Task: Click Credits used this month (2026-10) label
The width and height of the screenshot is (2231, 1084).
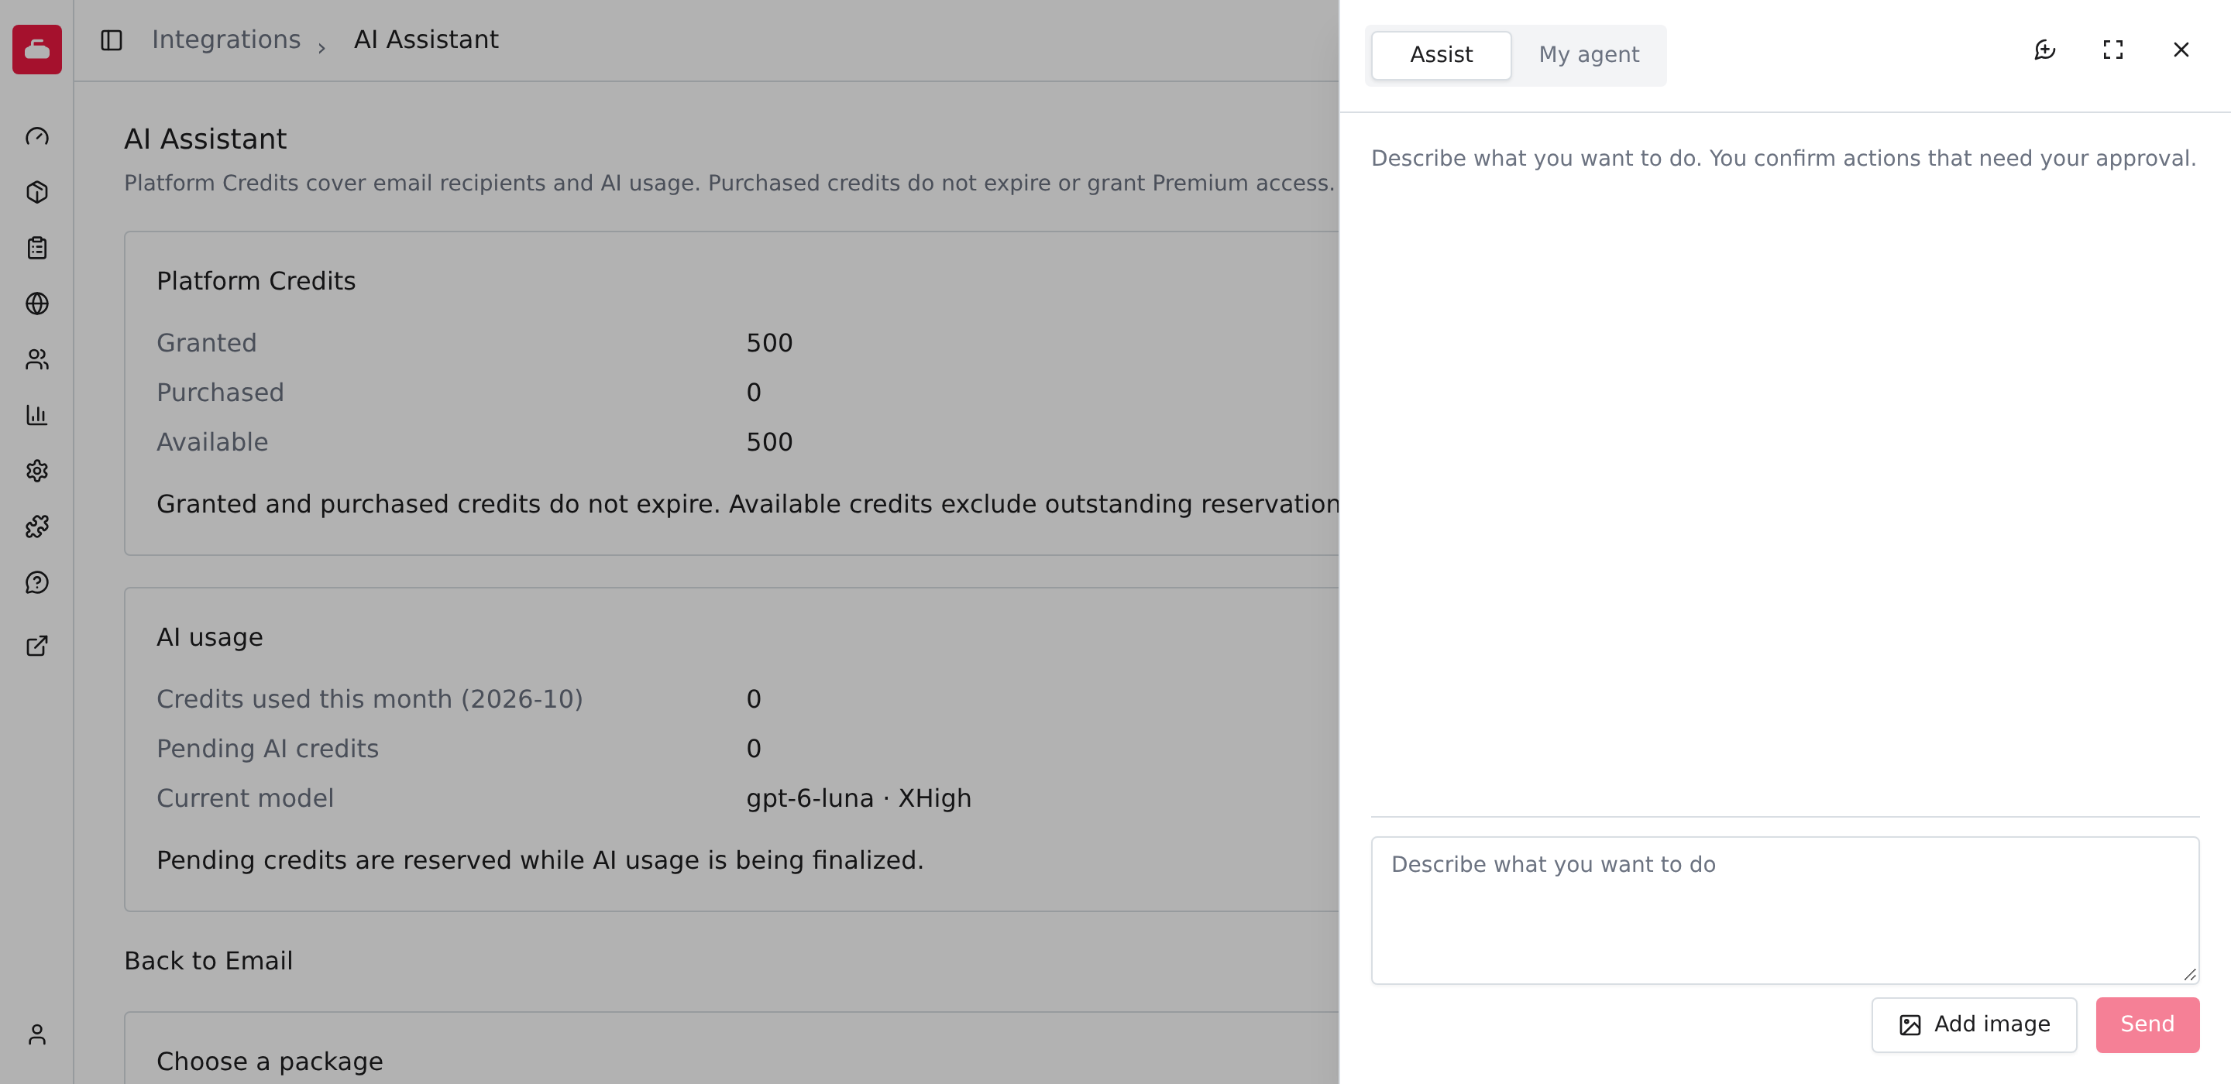Action: 369,700
